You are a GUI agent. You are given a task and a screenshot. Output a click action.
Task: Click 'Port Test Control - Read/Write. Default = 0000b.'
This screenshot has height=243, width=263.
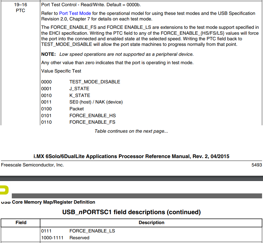pyautogui.click(x=91, y=5)
